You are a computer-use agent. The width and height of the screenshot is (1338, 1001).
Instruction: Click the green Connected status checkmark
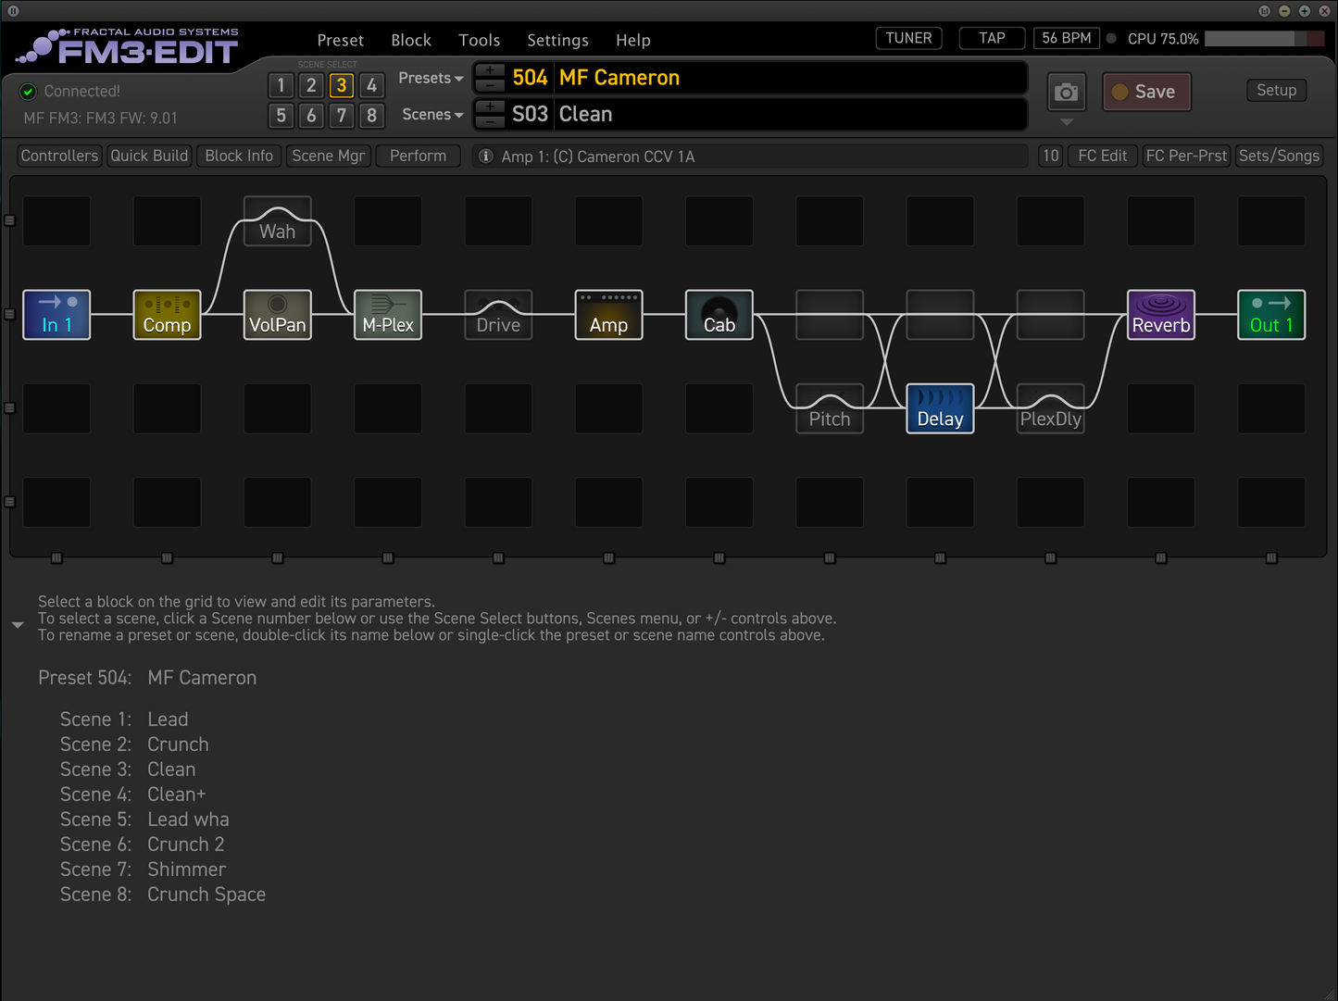click(28, 91)
